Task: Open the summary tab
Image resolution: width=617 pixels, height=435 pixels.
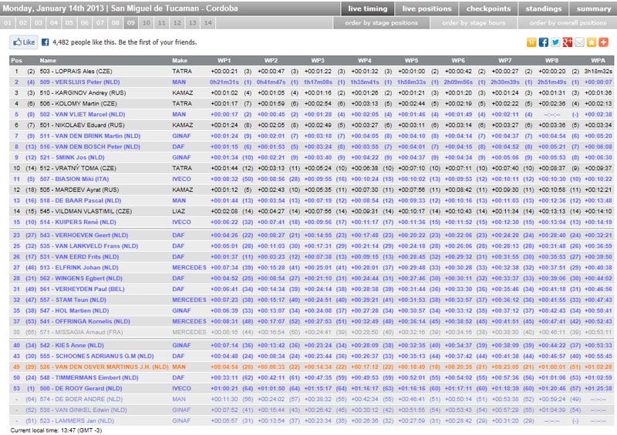Action: point(593,8)
